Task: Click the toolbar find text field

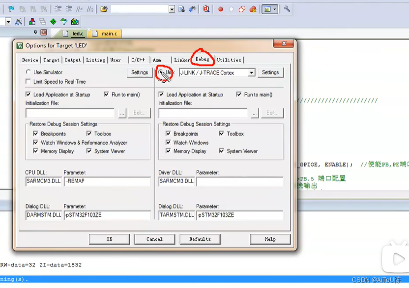Action: (x=140, y=9)
